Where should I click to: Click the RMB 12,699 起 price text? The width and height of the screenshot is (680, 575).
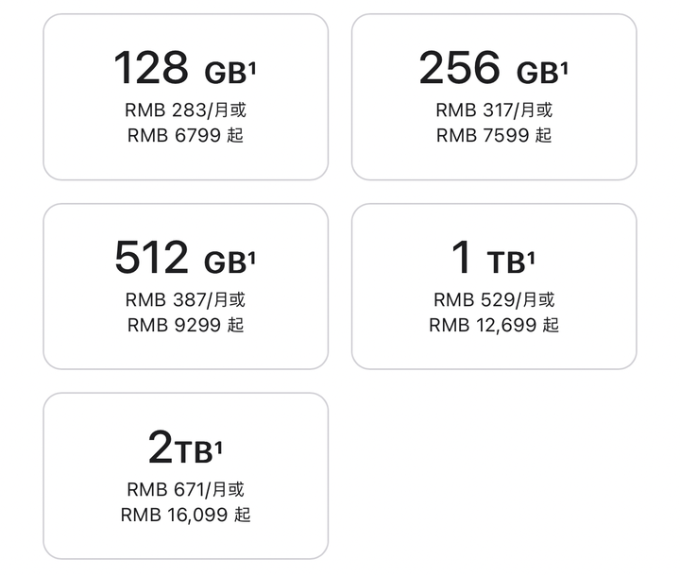(x=493, y=325)
